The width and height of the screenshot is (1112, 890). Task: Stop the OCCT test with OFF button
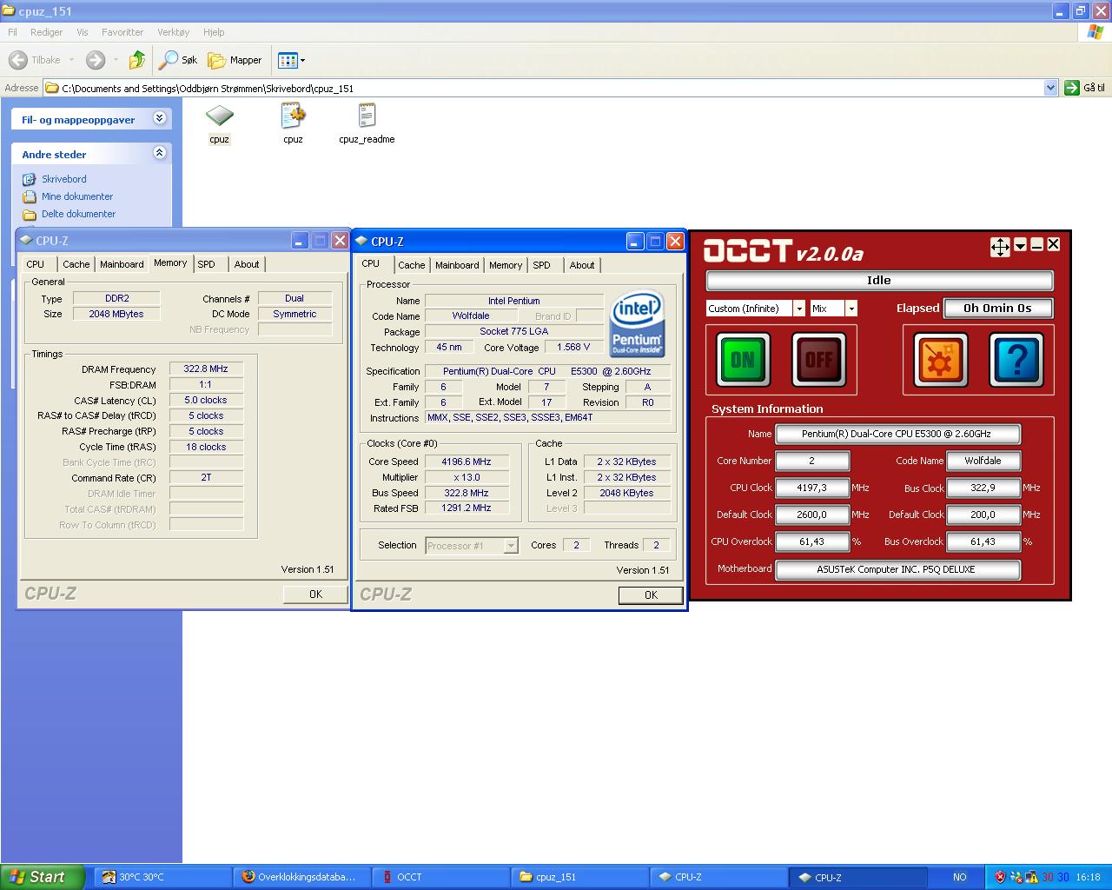818,359
